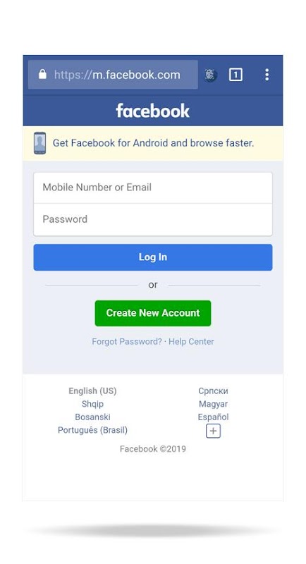Click Create New Account button

(x=153, y=313)
